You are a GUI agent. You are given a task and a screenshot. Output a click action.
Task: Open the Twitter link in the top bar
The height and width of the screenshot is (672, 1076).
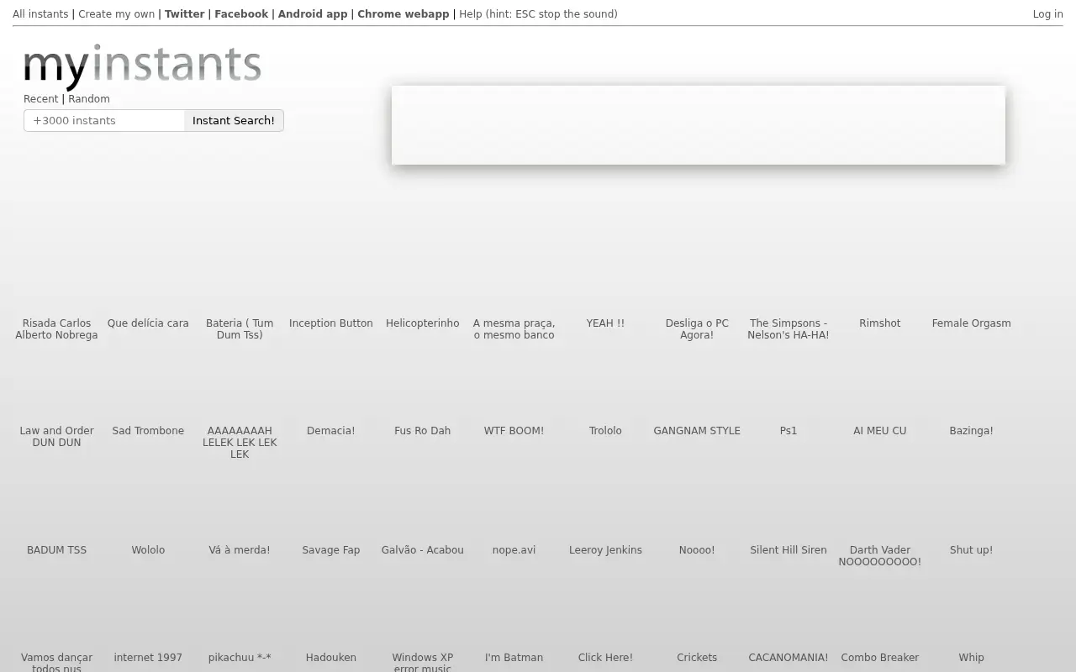184,14
